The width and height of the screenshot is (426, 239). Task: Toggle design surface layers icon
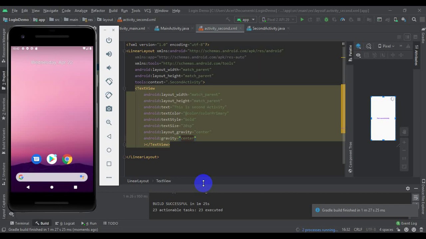pyautogui.click(x=358, y=46)
